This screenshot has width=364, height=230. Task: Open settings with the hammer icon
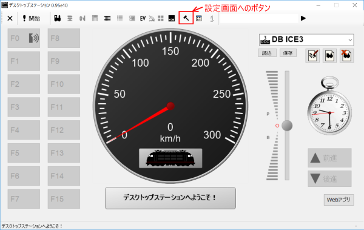click(186, 18)
